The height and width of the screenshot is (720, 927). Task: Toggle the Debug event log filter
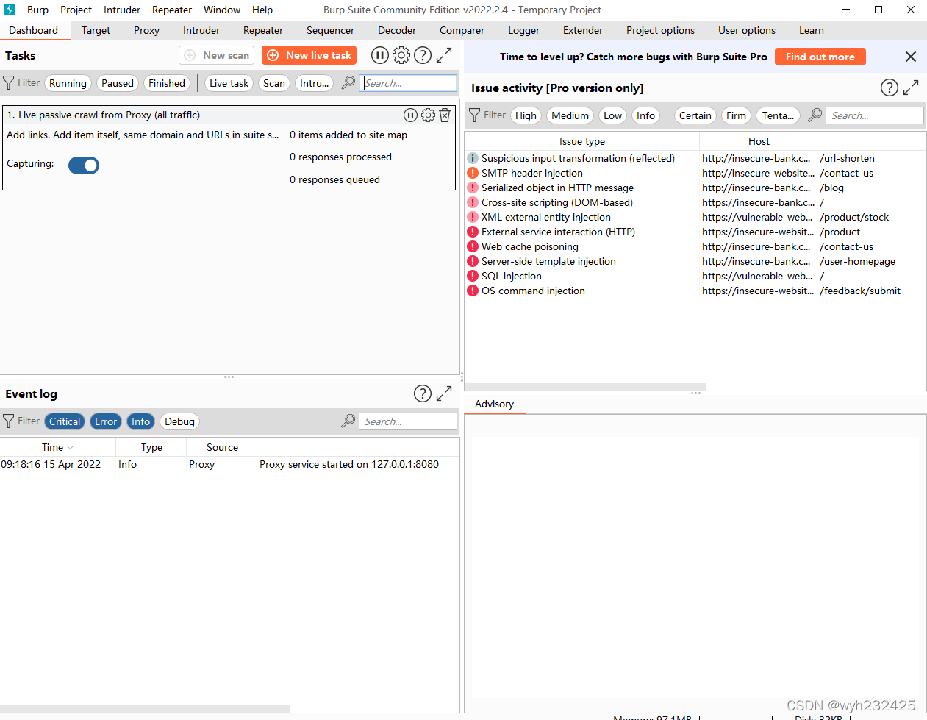[179, 421]
